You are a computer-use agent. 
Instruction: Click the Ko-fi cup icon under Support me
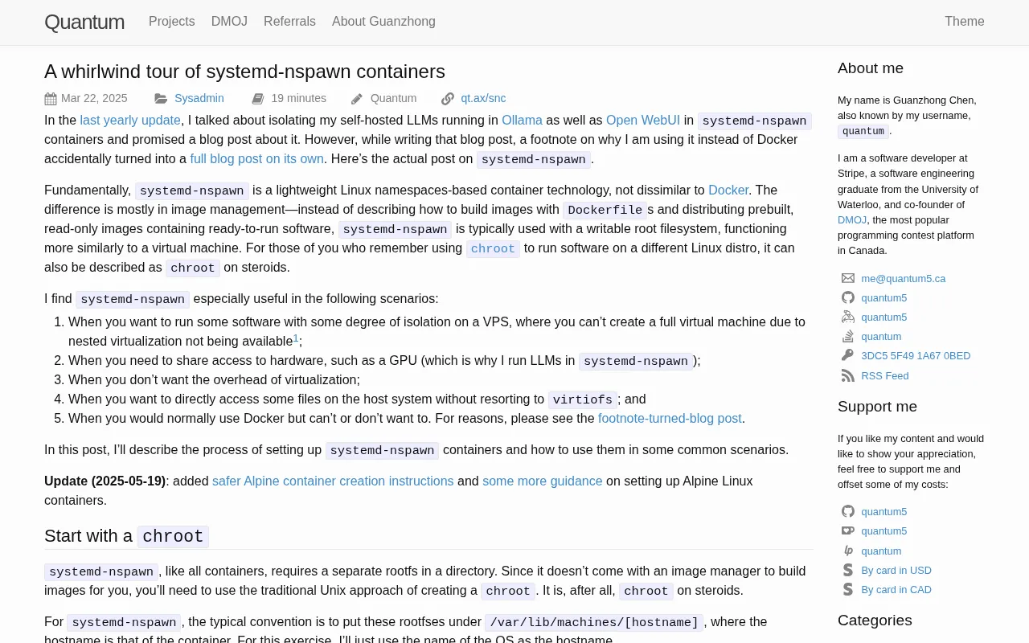tap(848, 530)
